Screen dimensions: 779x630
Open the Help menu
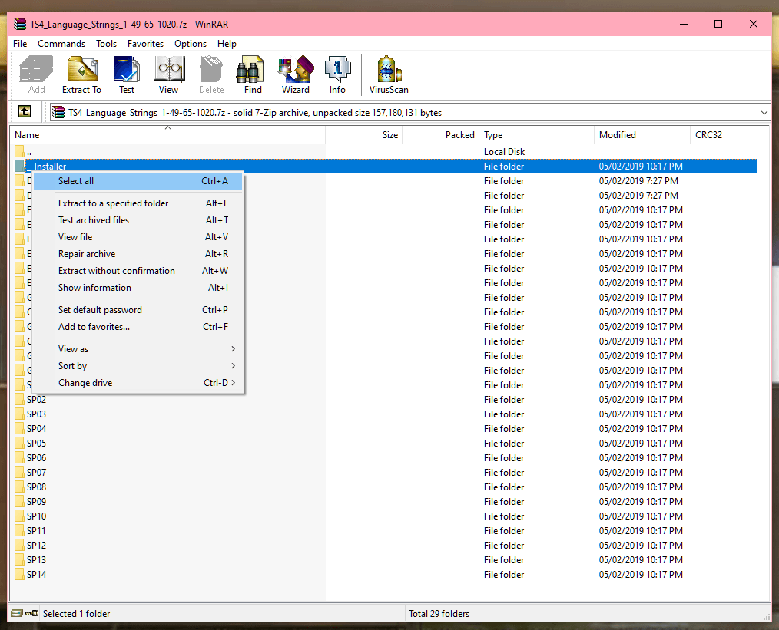[x=227, y=44]
